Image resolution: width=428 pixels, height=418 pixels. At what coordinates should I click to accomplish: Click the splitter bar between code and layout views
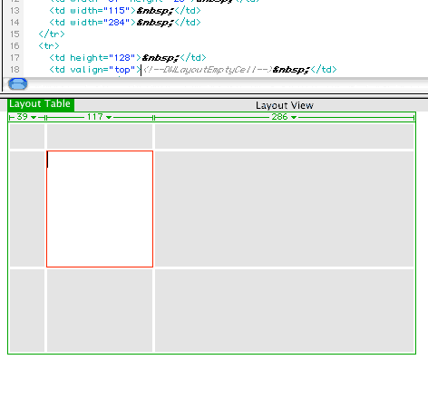tap(214, 95)
